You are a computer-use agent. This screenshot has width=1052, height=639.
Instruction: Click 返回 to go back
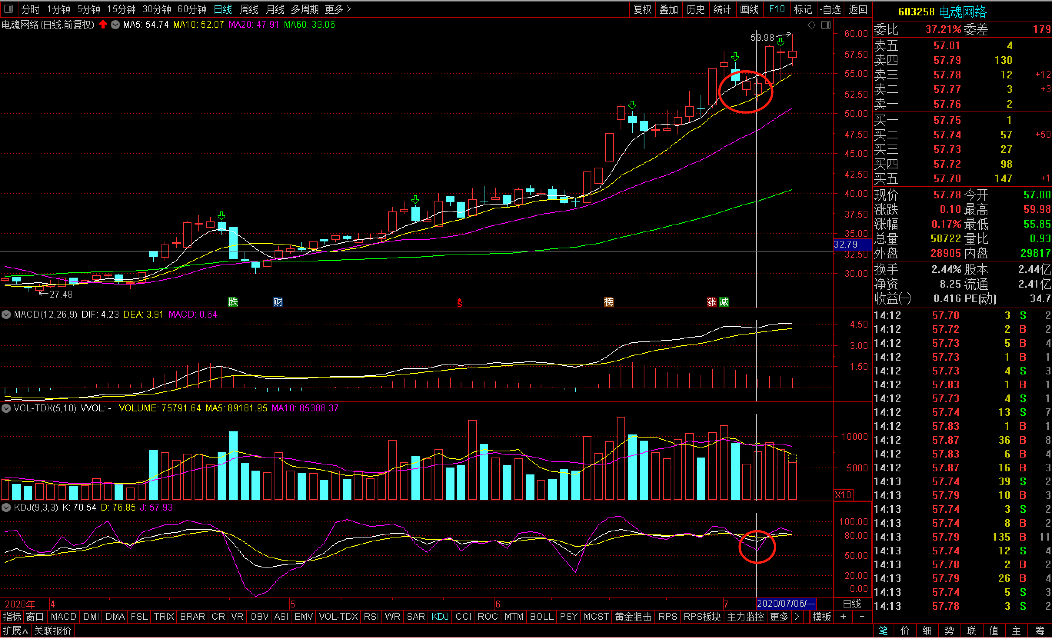(857, 9)
